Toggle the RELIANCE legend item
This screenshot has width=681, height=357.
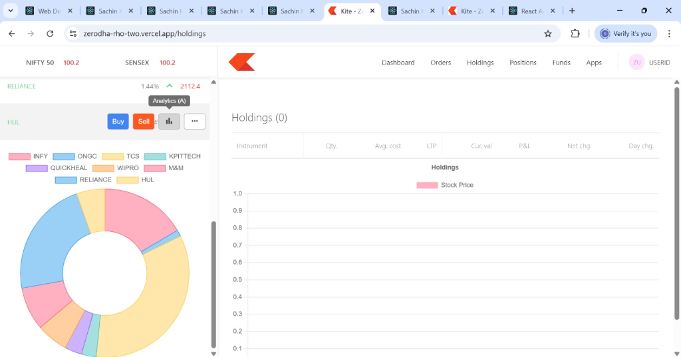83,179
